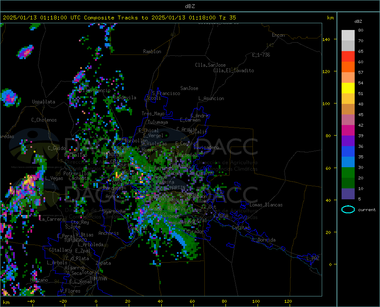Image resolution: width=380 pixels, height=307 pixels.
Task: Click the S_MARTIN label
Action: (x=175, y=188)
